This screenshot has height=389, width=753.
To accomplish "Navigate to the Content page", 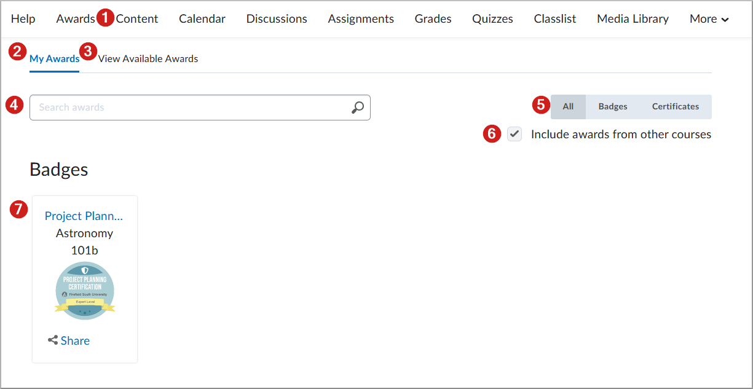I will coord(136,18).
